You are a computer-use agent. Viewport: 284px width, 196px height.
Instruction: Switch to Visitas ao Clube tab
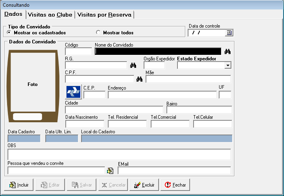(x=50, y=15)
